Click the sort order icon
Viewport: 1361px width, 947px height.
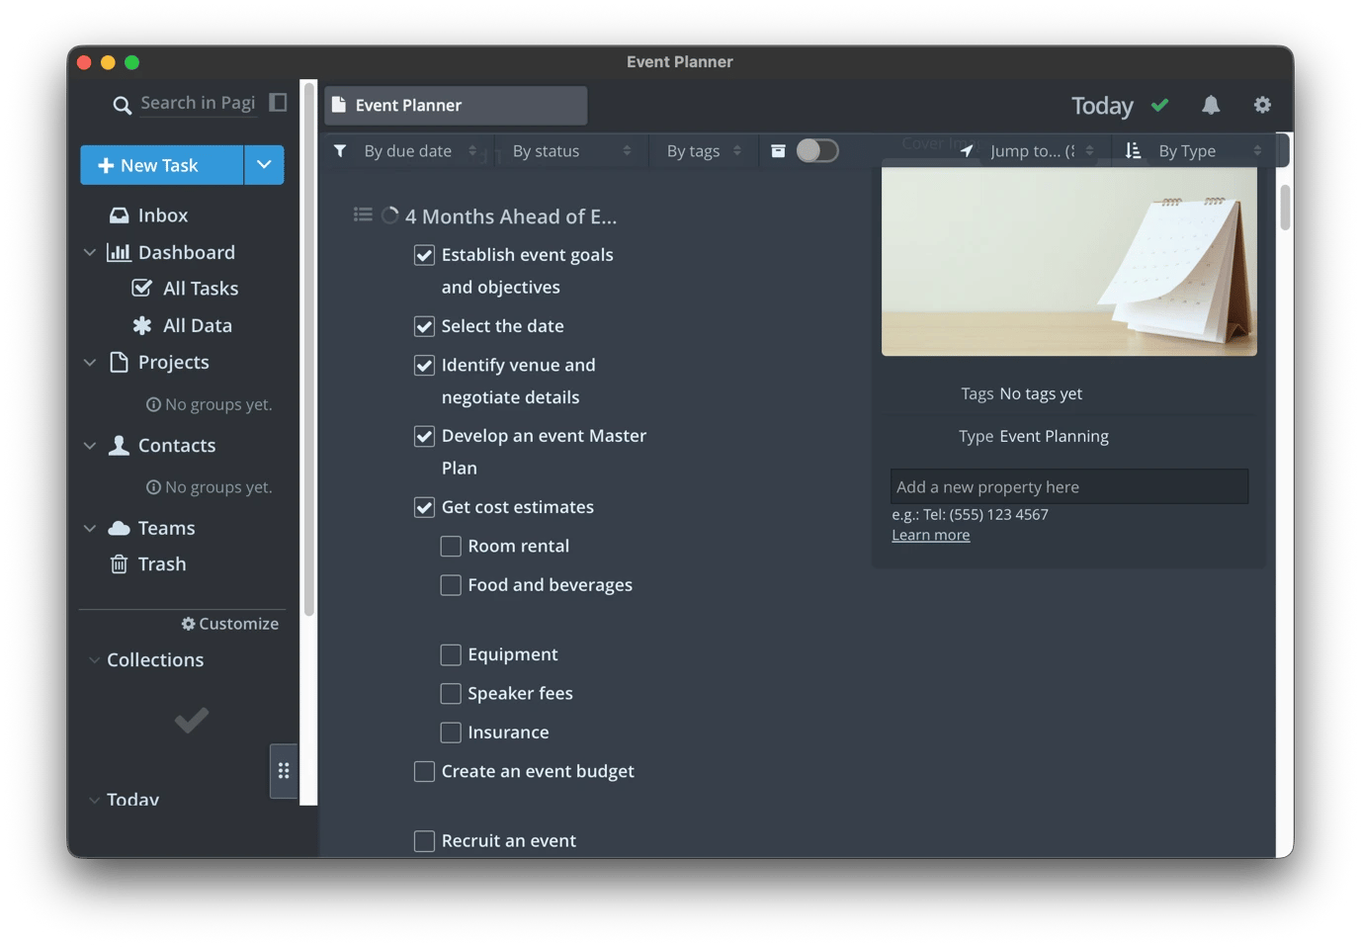1133,150
